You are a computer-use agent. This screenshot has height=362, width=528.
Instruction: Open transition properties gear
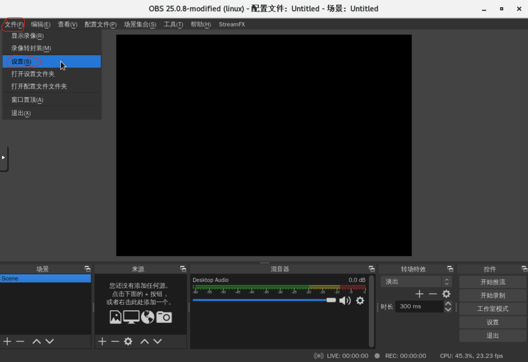[446, 294]
